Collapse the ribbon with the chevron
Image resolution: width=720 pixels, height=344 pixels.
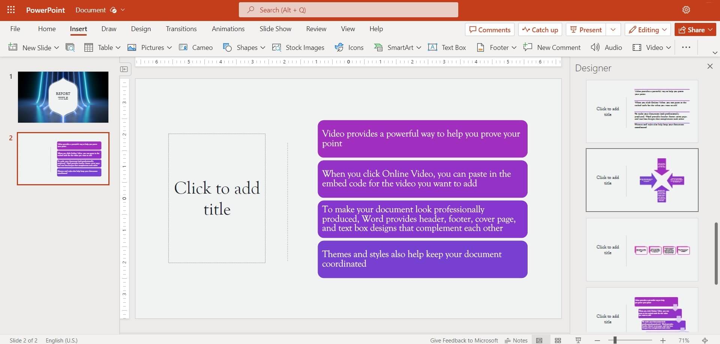pyautogui.click(x=715, y=53)
